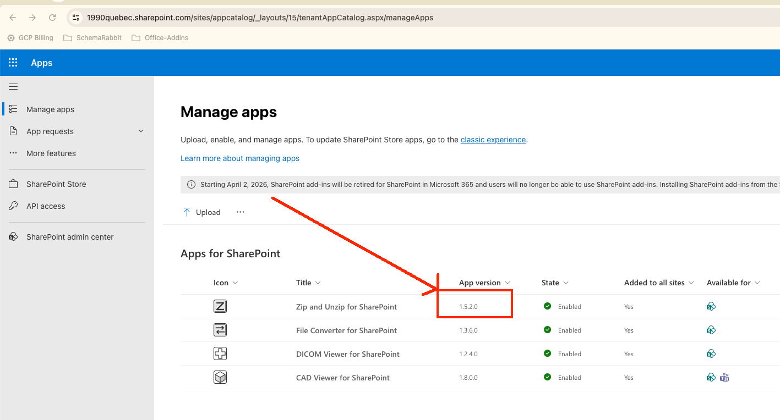The image size is (780, 420).
Task: Click the info icon in the retirement banner
Action: click(191, 185)
